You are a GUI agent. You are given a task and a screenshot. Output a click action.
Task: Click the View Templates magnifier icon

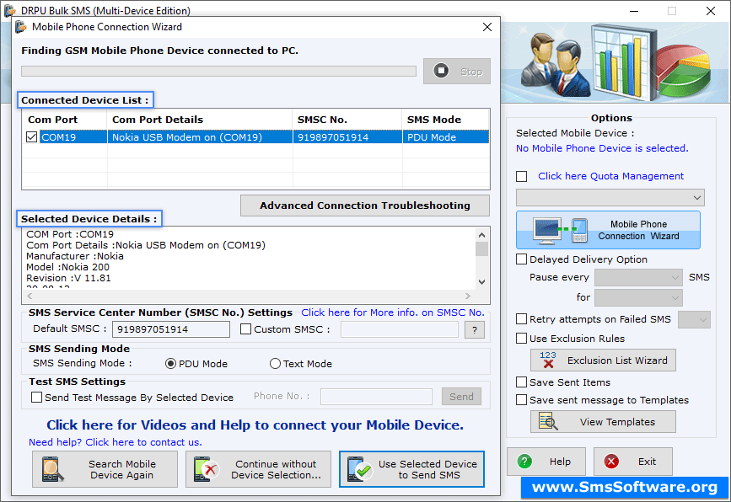(x=548, y=421)
